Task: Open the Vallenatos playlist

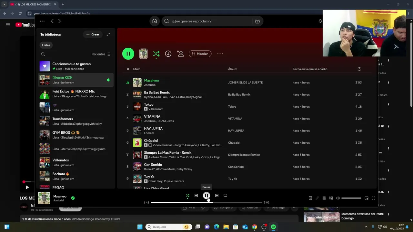Action: [76, 162]
